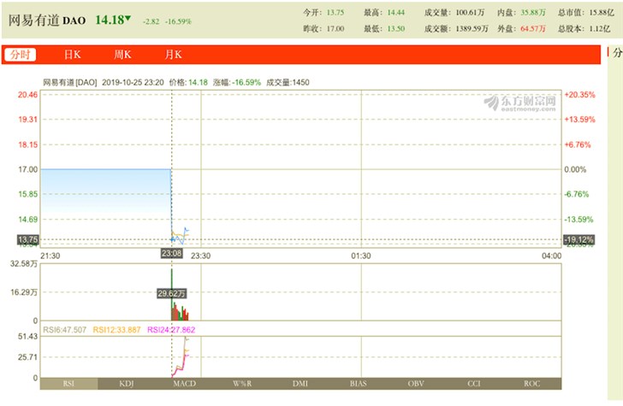Click the chart info date 2019-10-25 23:20
Screen dimensions: 623x406
coord(133,83)
